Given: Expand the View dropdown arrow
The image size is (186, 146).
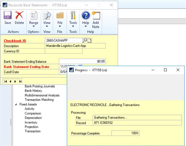Looking at the screenshot, I should coord(47,26).
